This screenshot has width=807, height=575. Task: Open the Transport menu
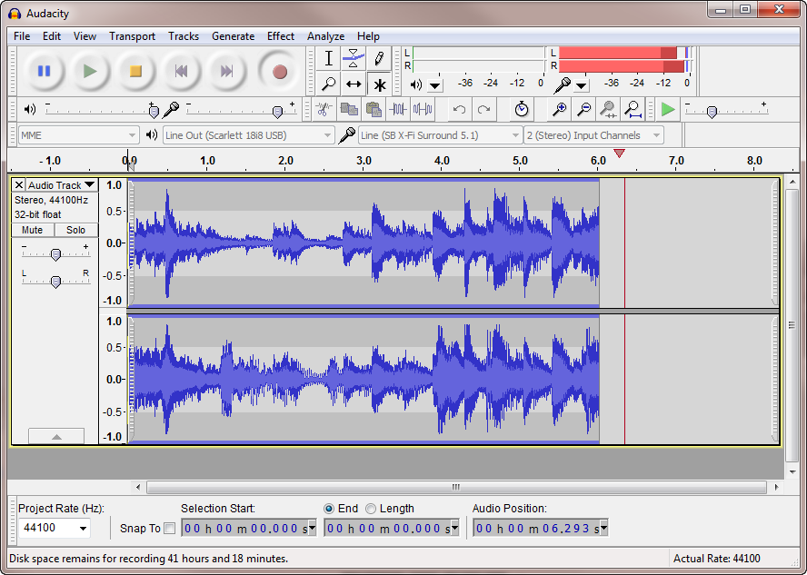tap(132, 36)
